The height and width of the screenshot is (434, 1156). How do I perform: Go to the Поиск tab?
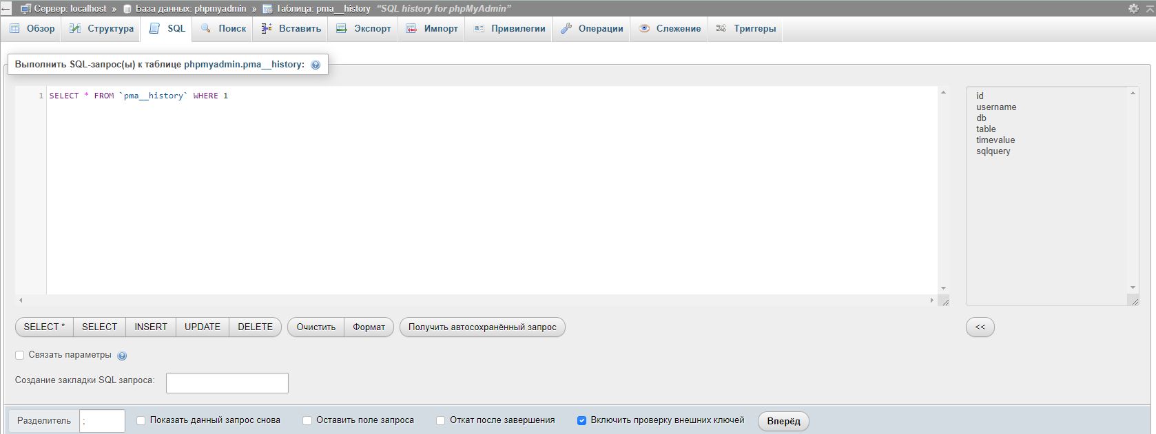pos(223,29)
